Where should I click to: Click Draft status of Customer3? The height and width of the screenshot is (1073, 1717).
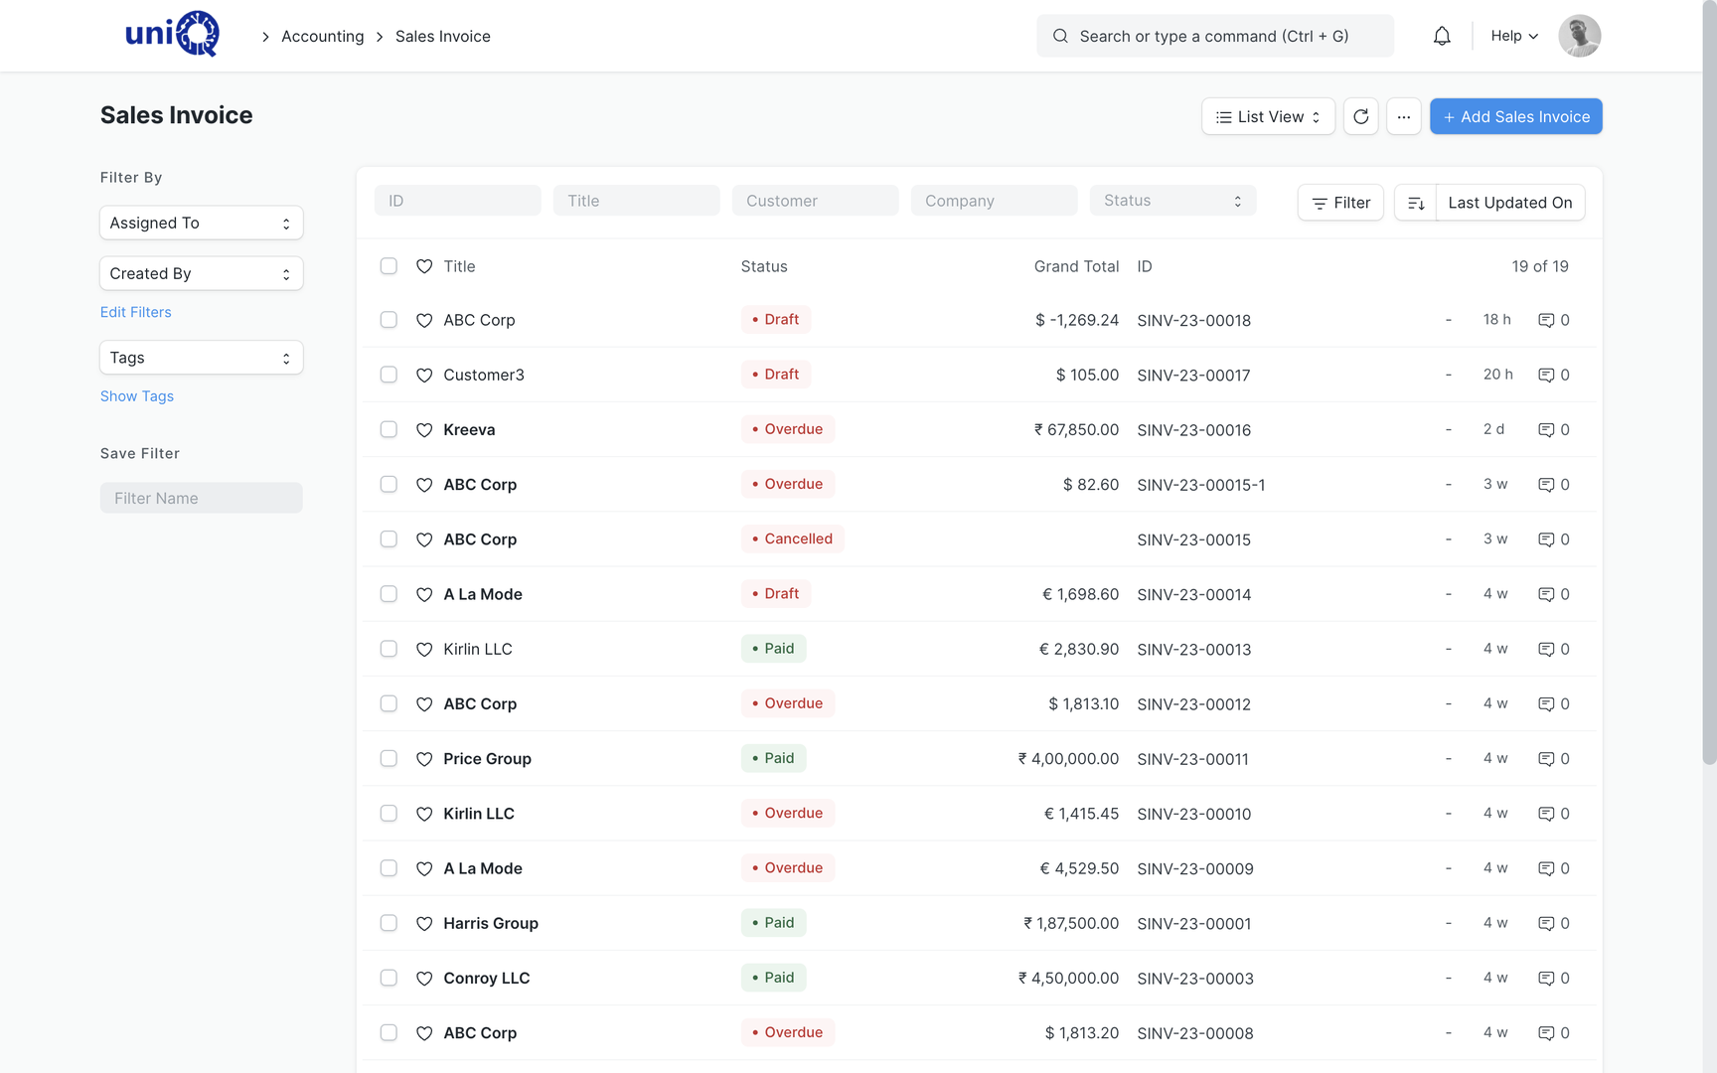tap(775, 375)
